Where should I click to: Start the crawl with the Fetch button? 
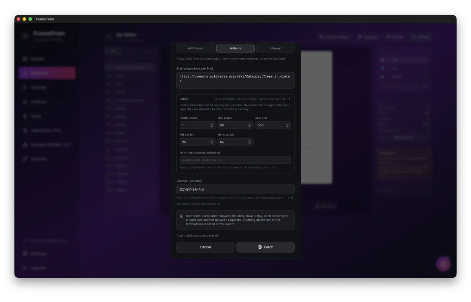click(x=265, y=247)
